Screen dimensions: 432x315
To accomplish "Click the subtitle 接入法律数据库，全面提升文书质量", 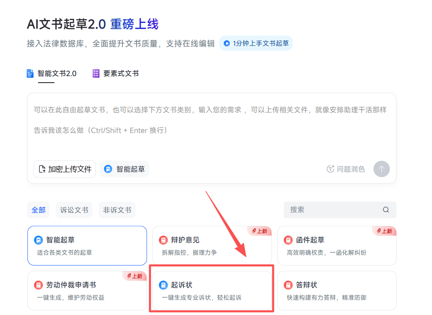I will point(92,43).
